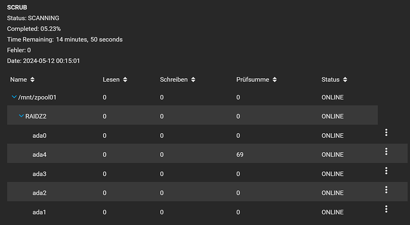The height and width of the screenshot is (225, 410).
Task: Collapse the /mnt/zpool01 tree node
Action: pos(14,97)
